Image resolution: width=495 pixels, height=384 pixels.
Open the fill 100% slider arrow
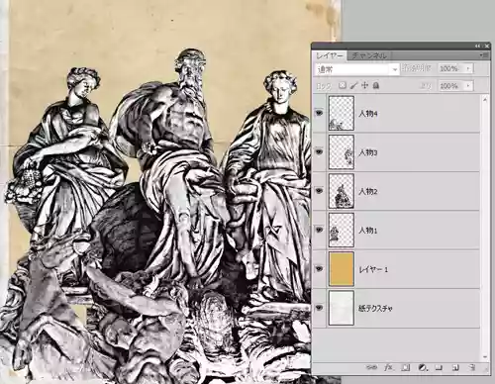tap(468, 86)
